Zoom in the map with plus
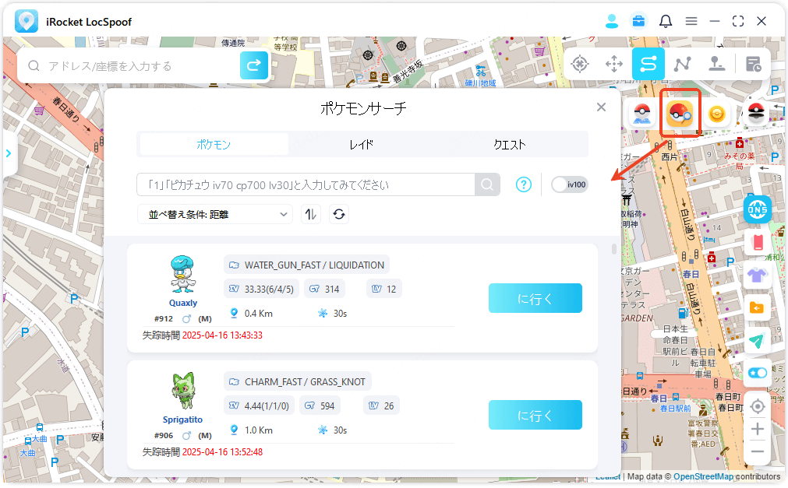The height and width of the screenshot is (488, 788). tap(758, 430)
